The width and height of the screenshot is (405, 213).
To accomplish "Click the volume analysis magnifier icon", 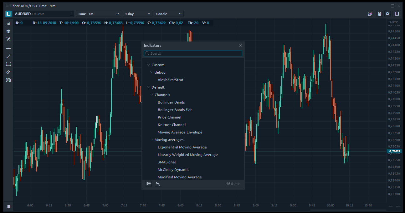I will 370,14.
